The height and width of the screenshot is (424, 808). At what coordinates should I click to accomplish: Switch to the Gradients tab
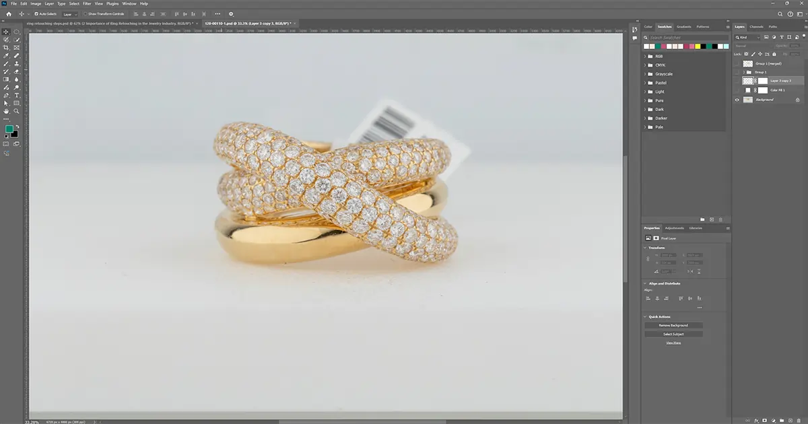(x=683, y=27)
